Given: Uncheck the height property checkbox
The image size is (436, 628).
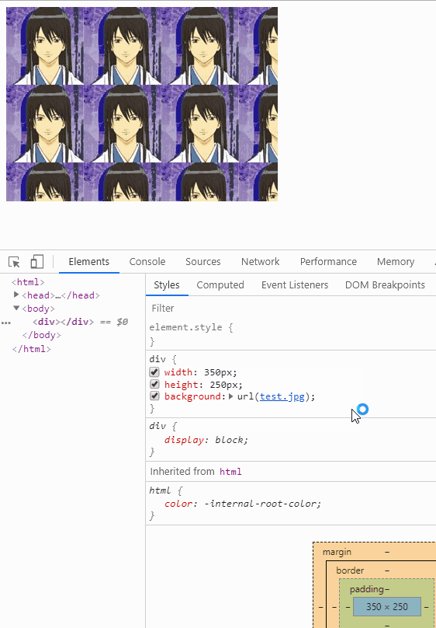Looking at the screenshot, I should coord(154,384).
